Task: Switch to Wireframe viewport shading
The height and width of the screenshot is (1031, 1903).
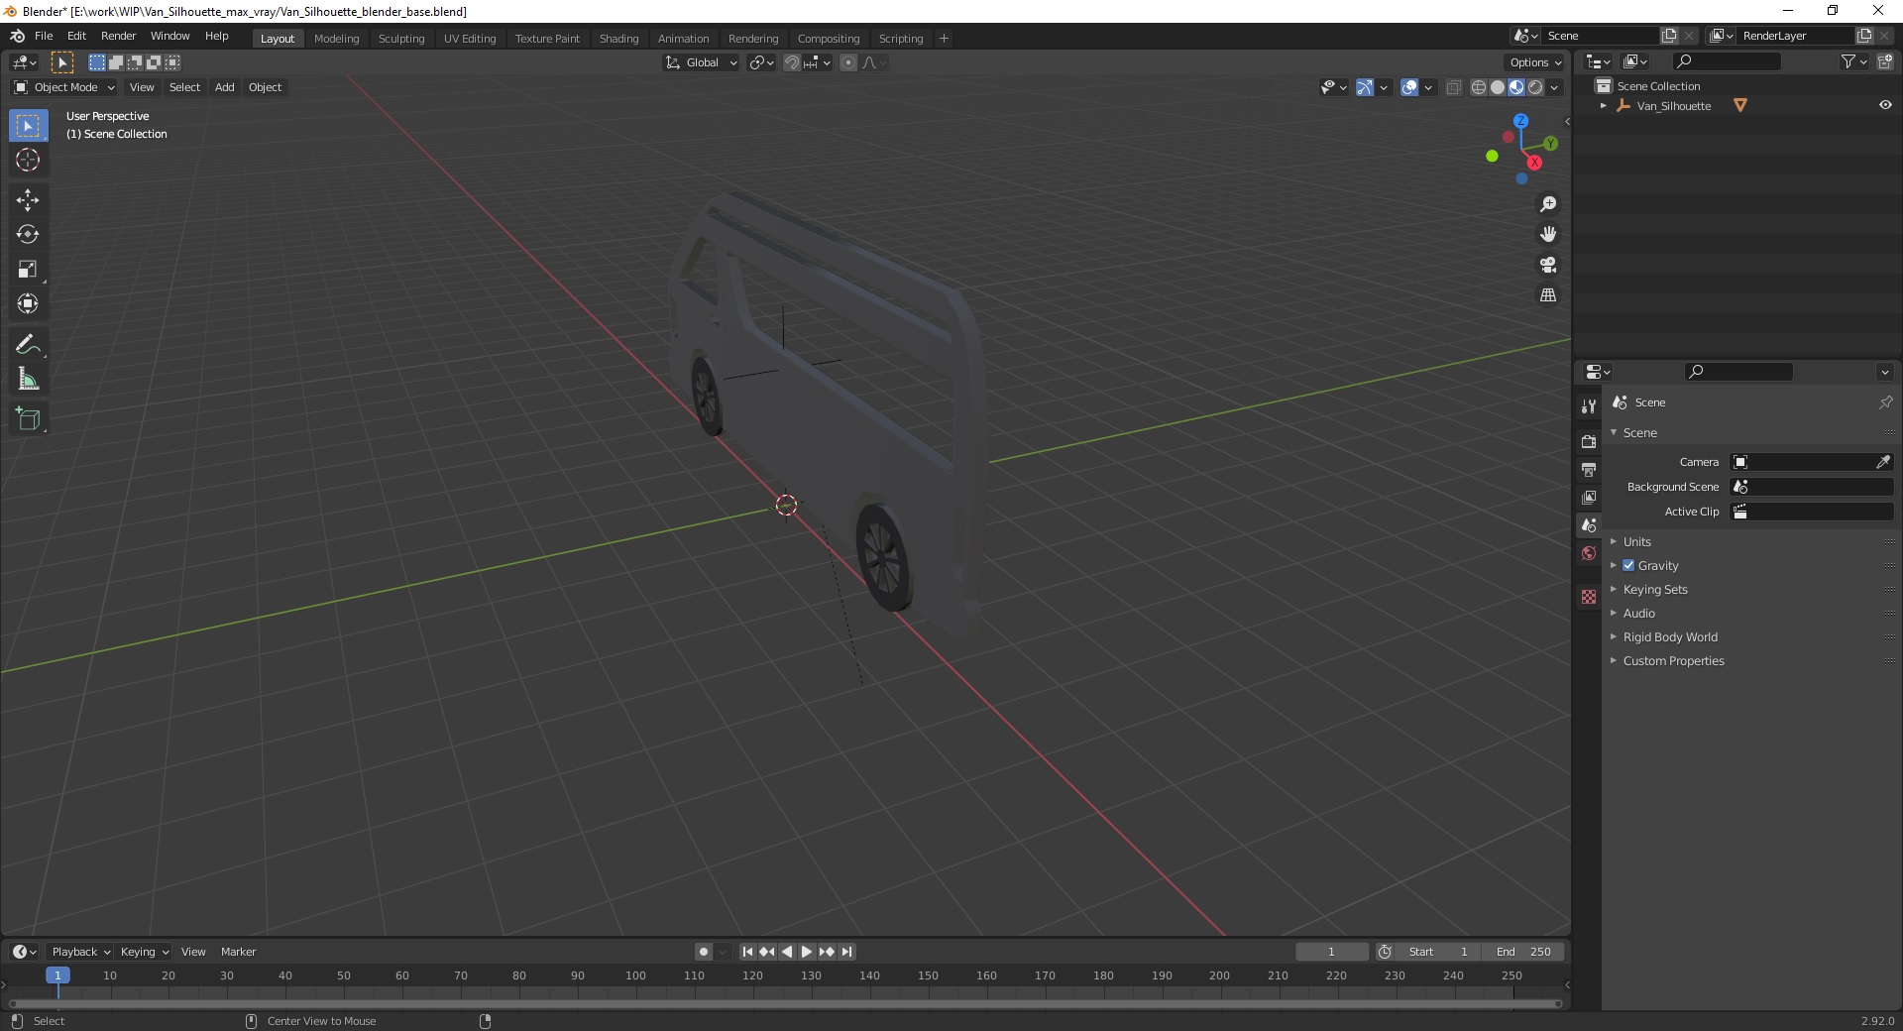Action: (1479, 87)
